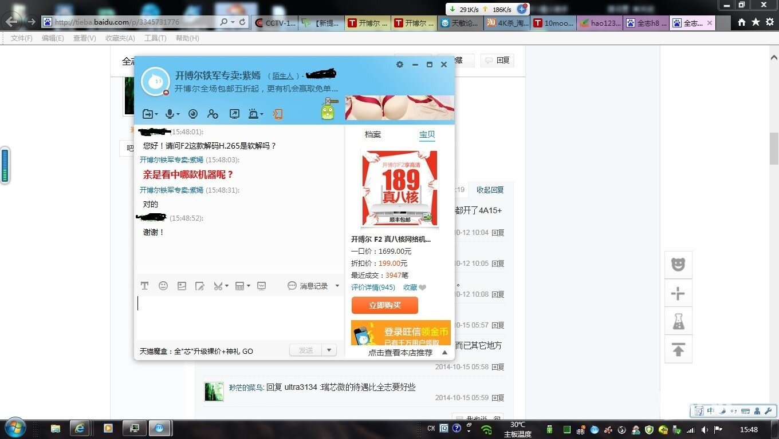Image resolution: width=779 pixels, height=439 pixels.
Task: Click the contact's WangWang avatar
Action: pos(155,82)
